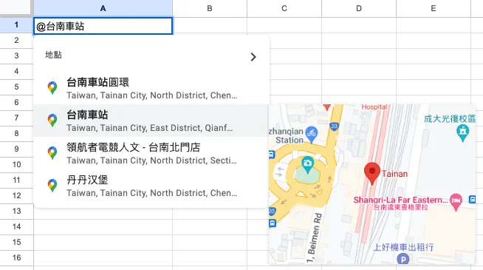Screen dimensions: 483x270
Task: Click the teal camera icon in roundabout
Action: click(307, 164)
